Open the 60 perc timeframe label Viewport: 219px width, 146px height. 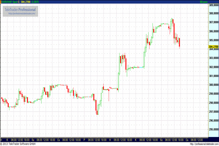pyautogui.click(x=214, y=2)
